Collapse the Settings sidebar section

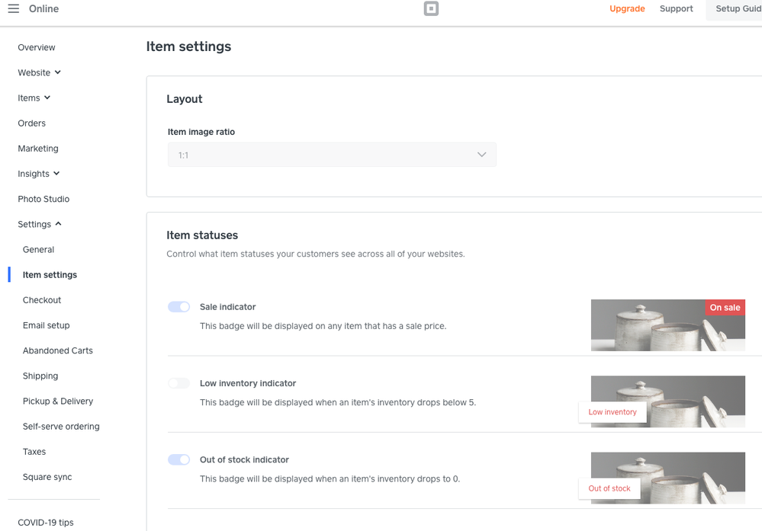pyautogui.click(x=40, y=224)
